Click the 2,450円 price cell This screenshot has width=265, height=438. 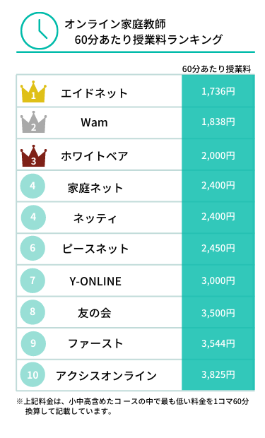[x=218, y=248]
